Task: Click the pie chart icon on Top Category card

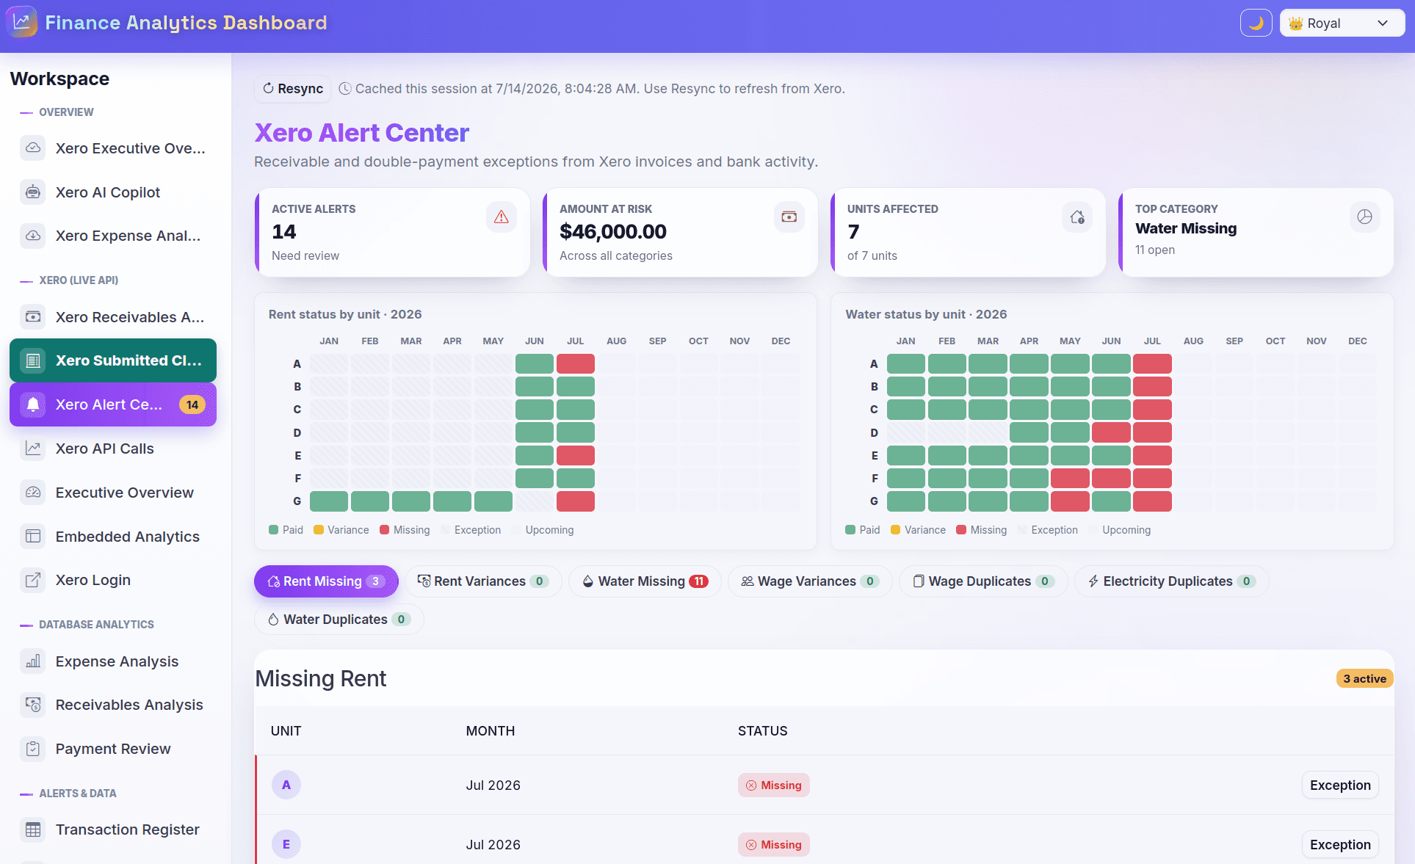Action: pyautogui.click(x=1365, y=217)
